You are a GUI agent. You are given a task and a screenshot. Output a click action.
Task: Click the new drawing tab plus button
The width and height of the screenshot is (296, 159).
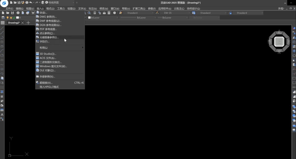[x=28, y=23]
